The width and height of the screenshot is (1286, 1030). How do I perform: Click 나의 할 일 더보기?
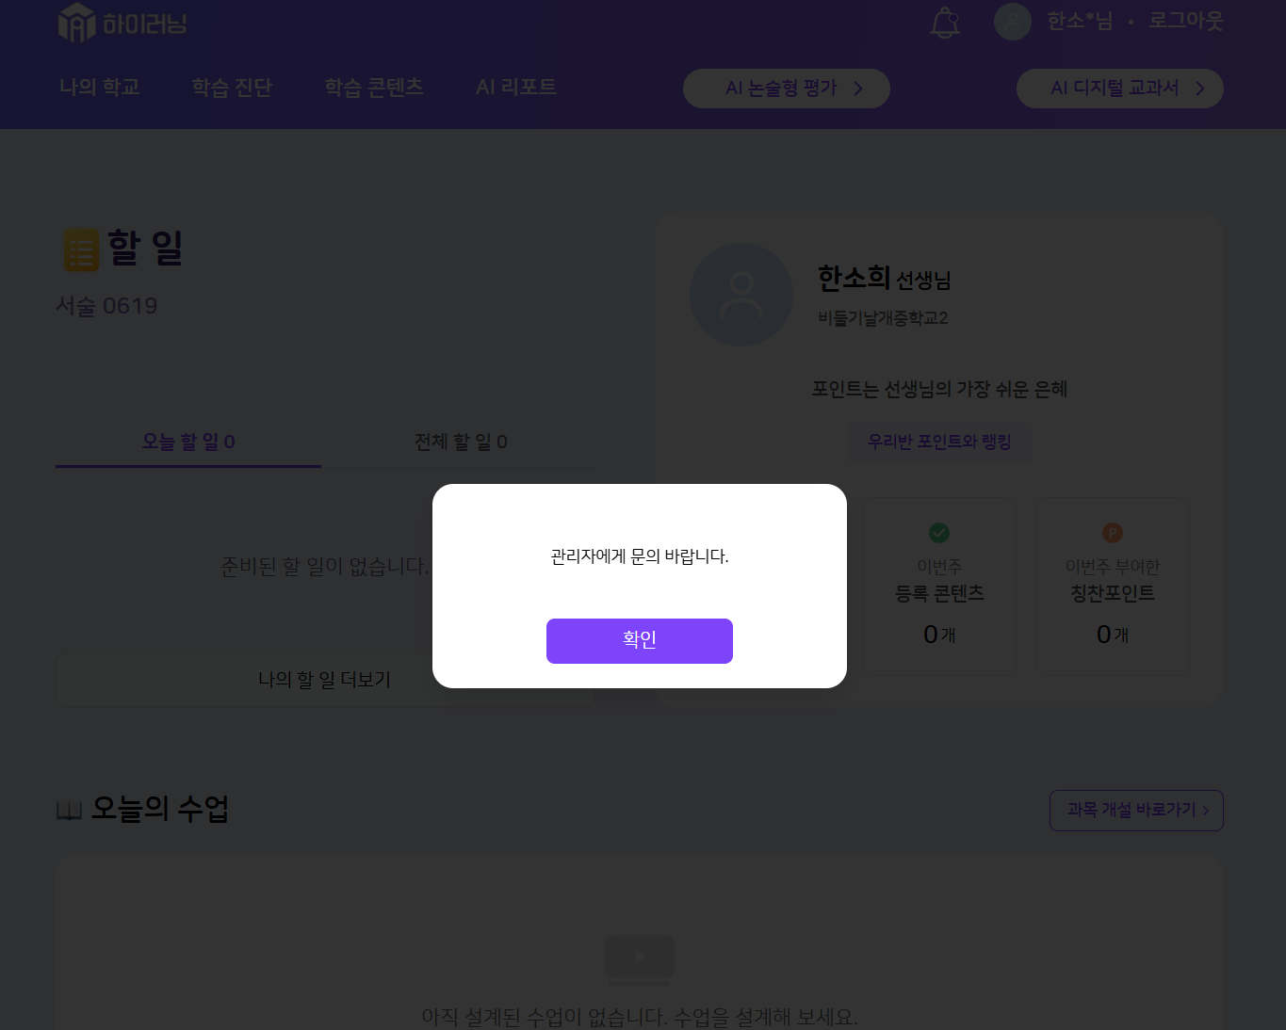coord(324,680)
